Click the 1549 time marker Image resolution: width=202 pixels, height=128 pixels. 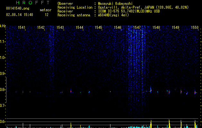point(175,27)
